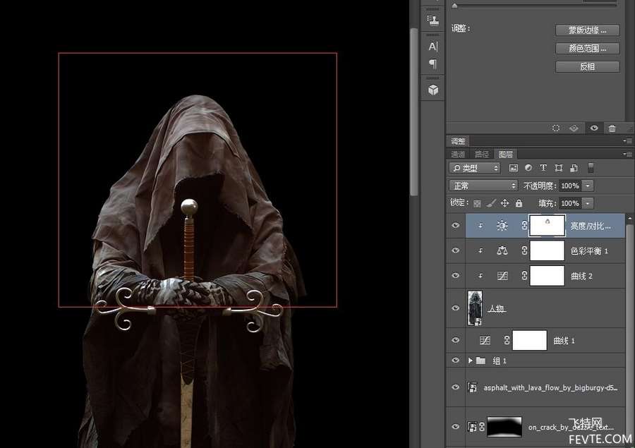The width and height of the screenshot is (635, 448).
Task: Select the 图层 tab
Action: click(x=506, y=154)
